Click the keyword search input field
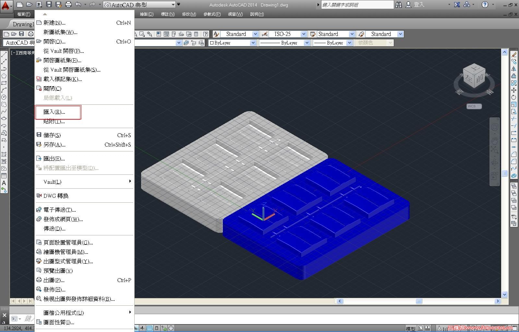The image size is (519, 332). pos(357,5)
